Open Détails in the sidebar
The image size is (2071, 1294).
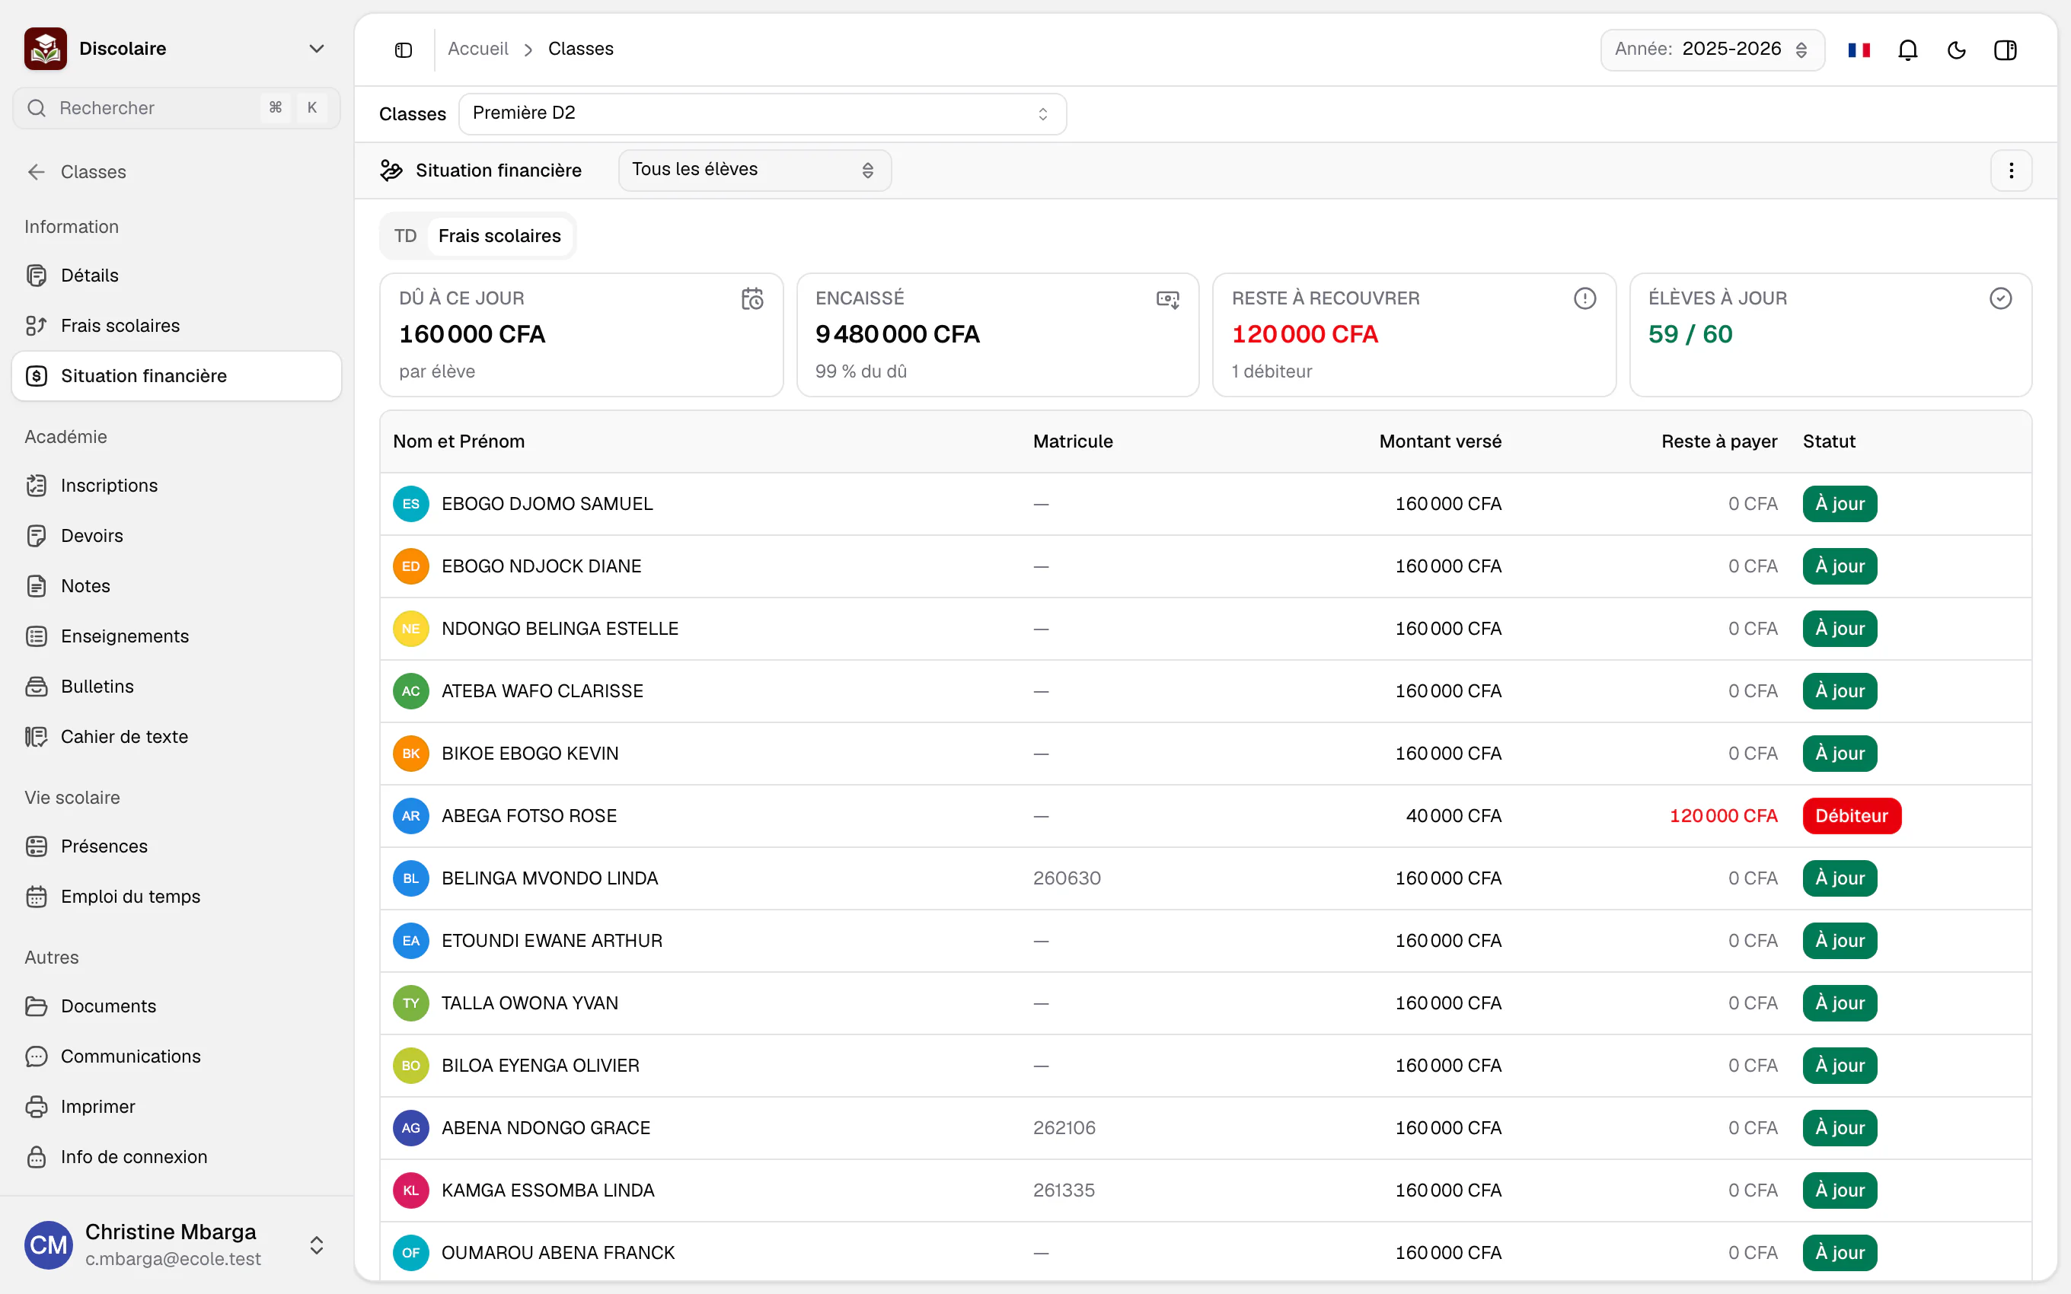177,276
